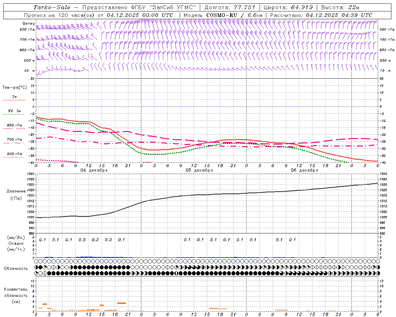The image size is (396, 317).
Task: Click the Облачность cloud cover label
Action: click(16, 268)
